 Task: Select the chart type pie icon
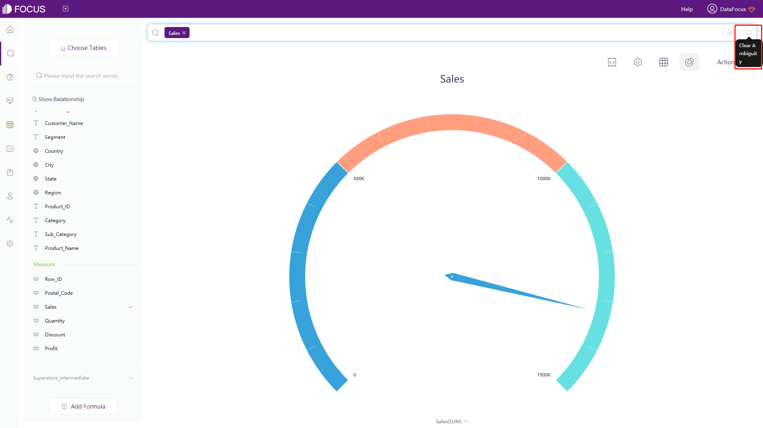689,62
